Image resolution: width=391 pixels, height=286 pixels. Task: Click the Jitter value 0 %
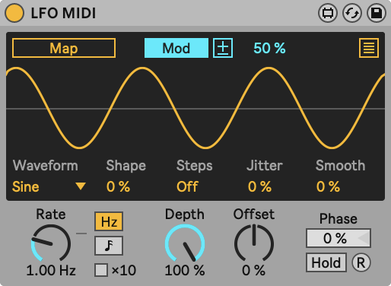pyautogui.click(x=259, y=187)
